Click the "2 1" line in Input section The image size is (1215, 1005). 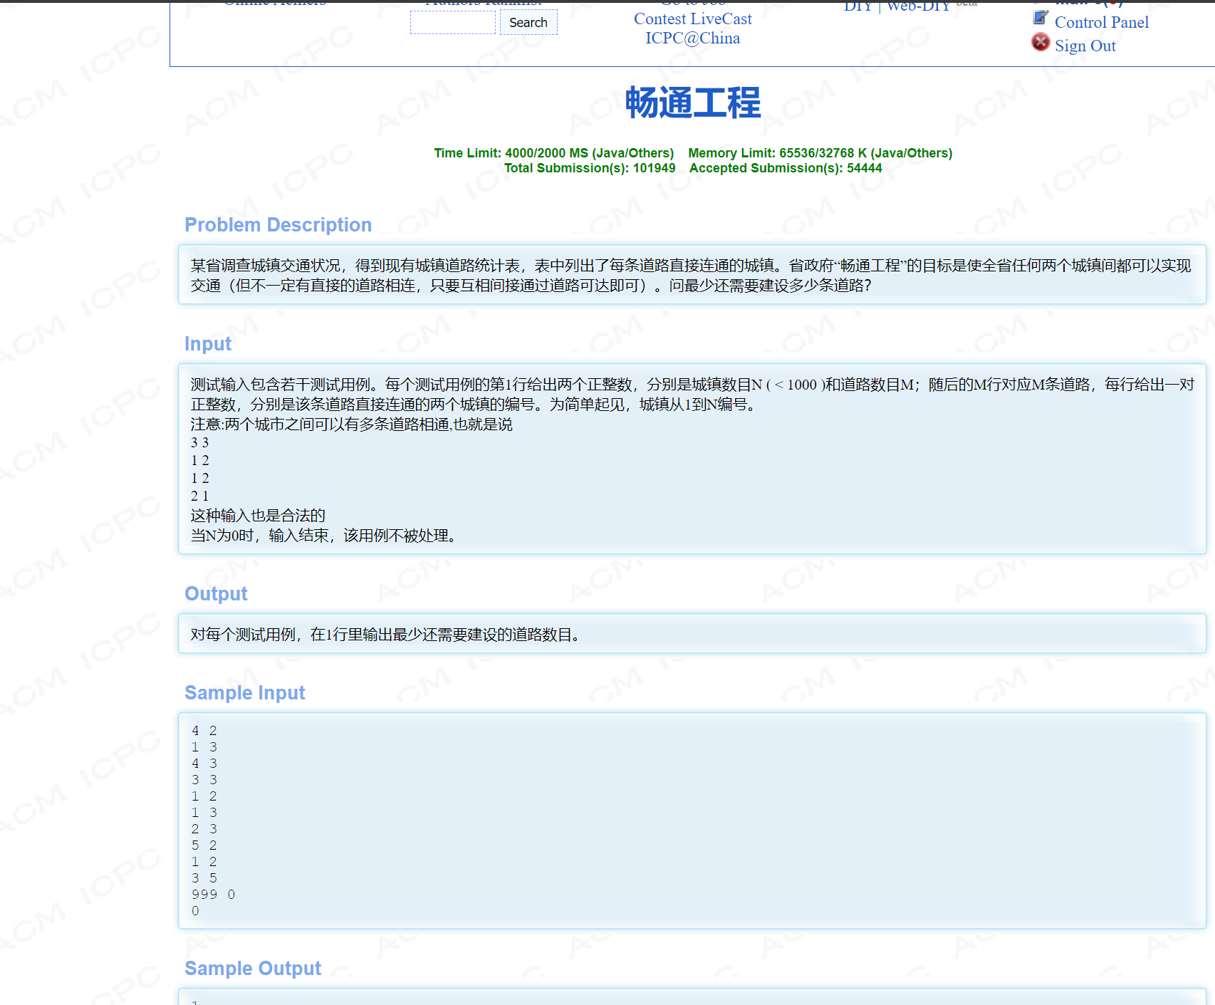[200, 496]
